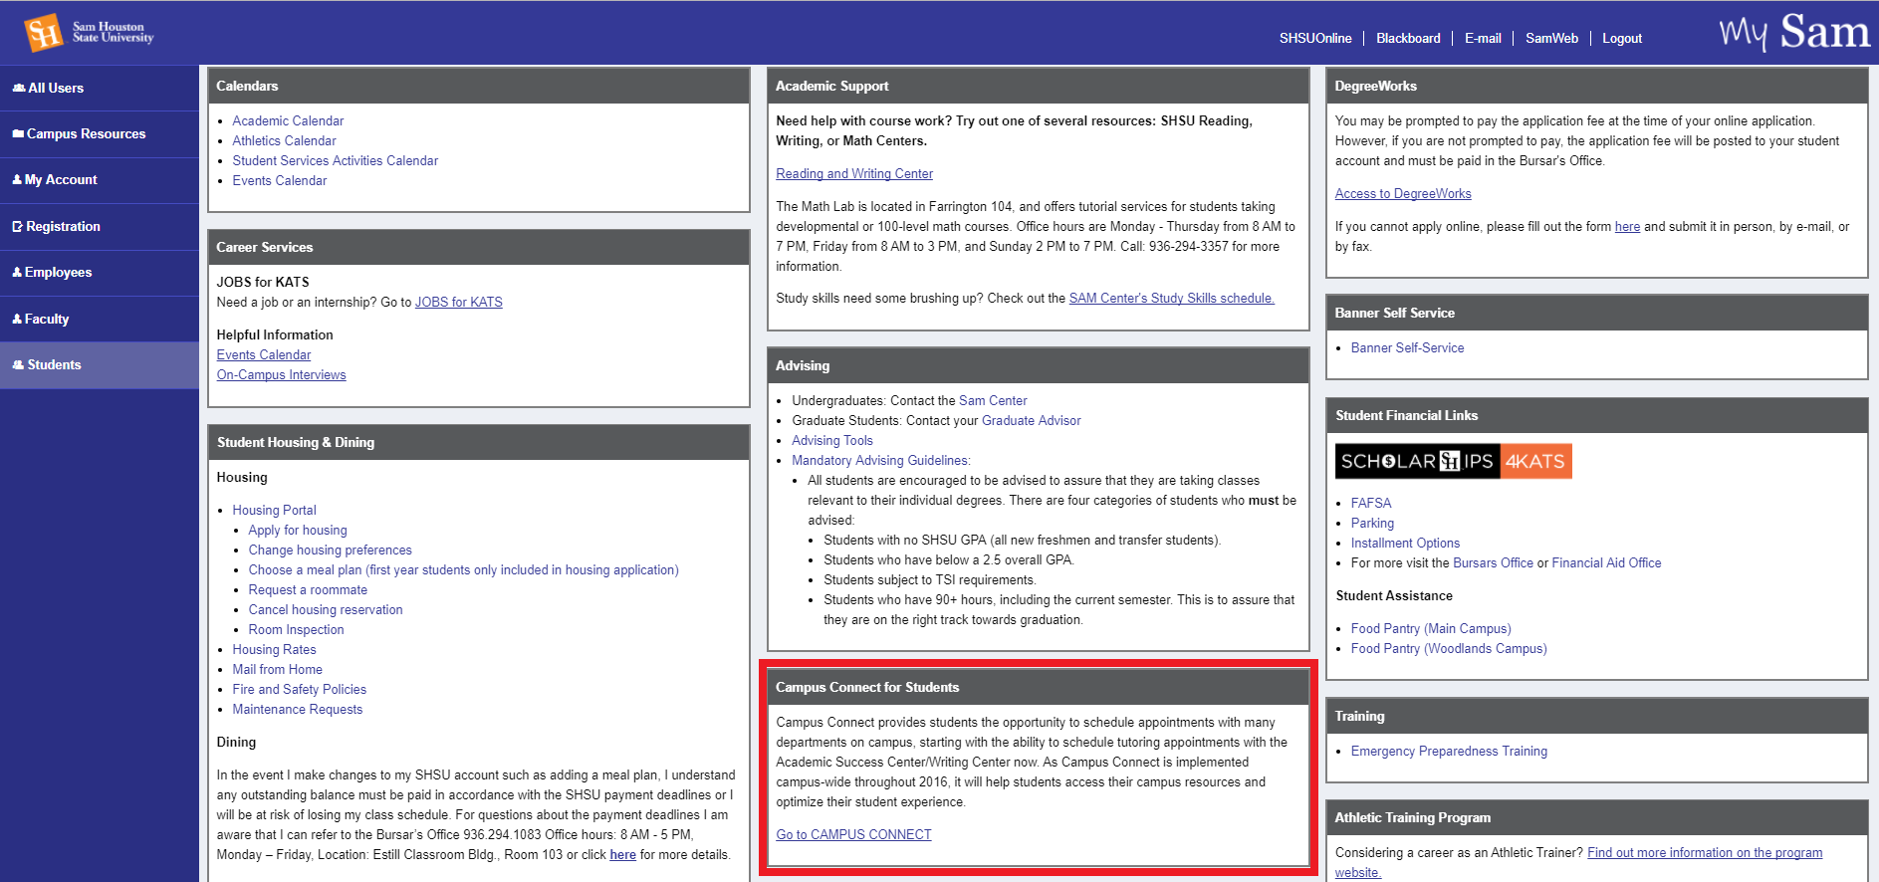Open the Go to CAMPUS CONNECT link

click(853, 834)
